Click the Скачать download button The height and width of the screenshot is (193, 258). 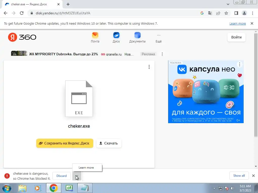pos(109,143)
